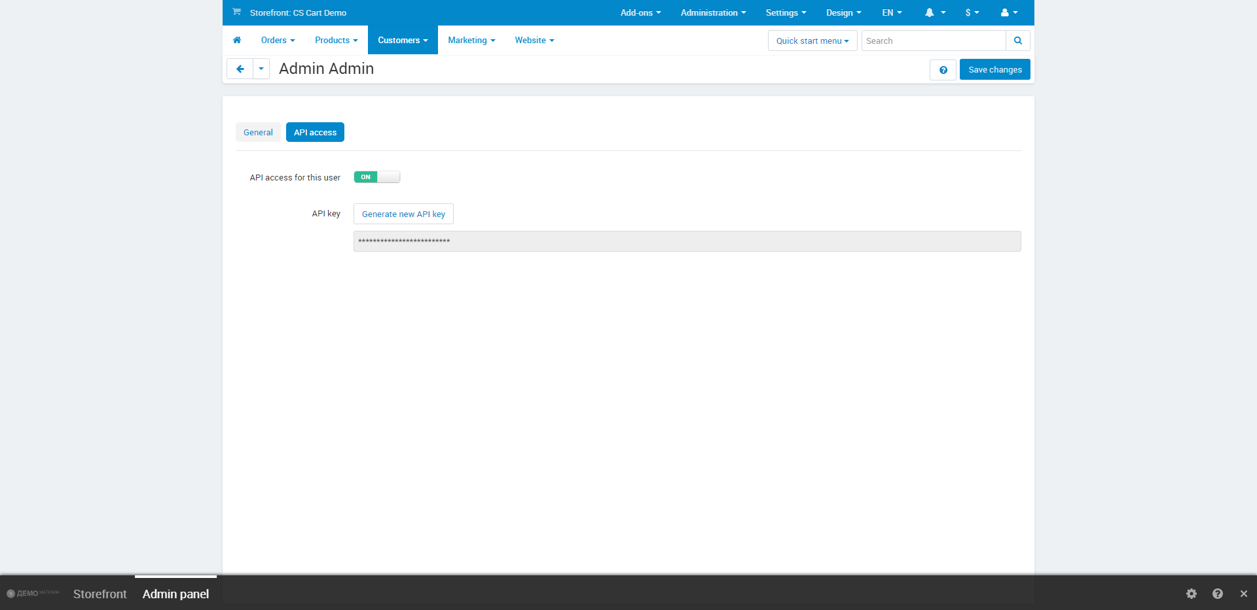Click the demo shop logo
1257x610 pixels.
pyautogui.click(x=33, y=593)
